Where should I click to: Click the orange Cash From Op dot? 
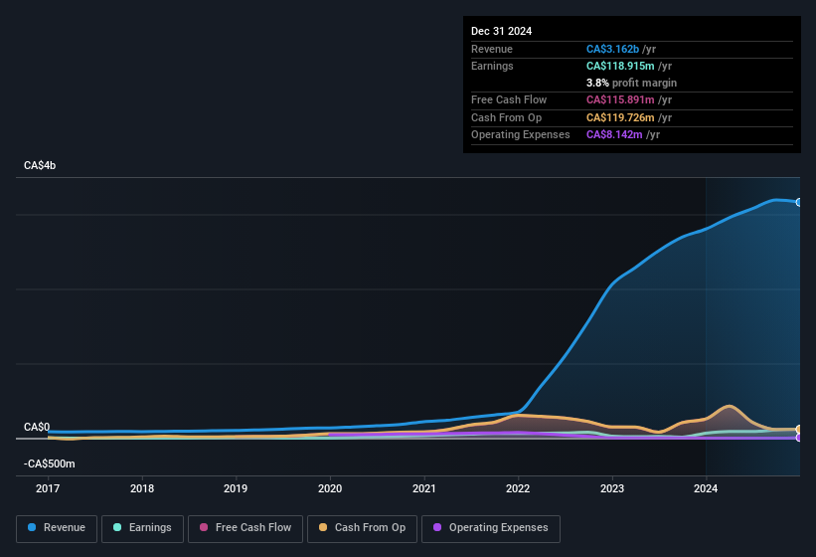[323, 527]
